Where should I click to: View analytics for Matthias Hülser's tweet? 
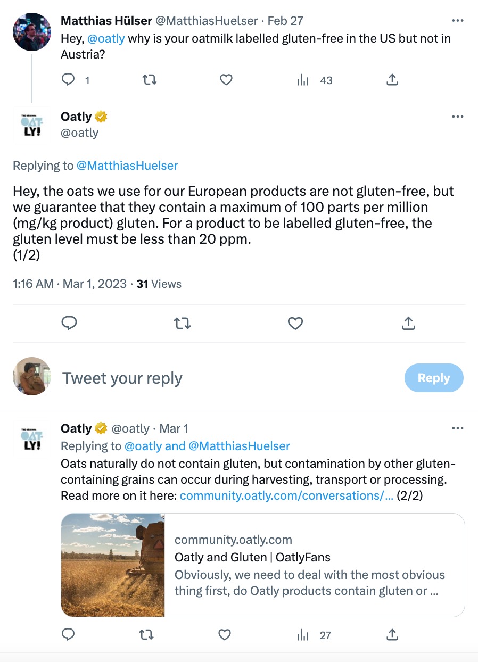[303, 80]
